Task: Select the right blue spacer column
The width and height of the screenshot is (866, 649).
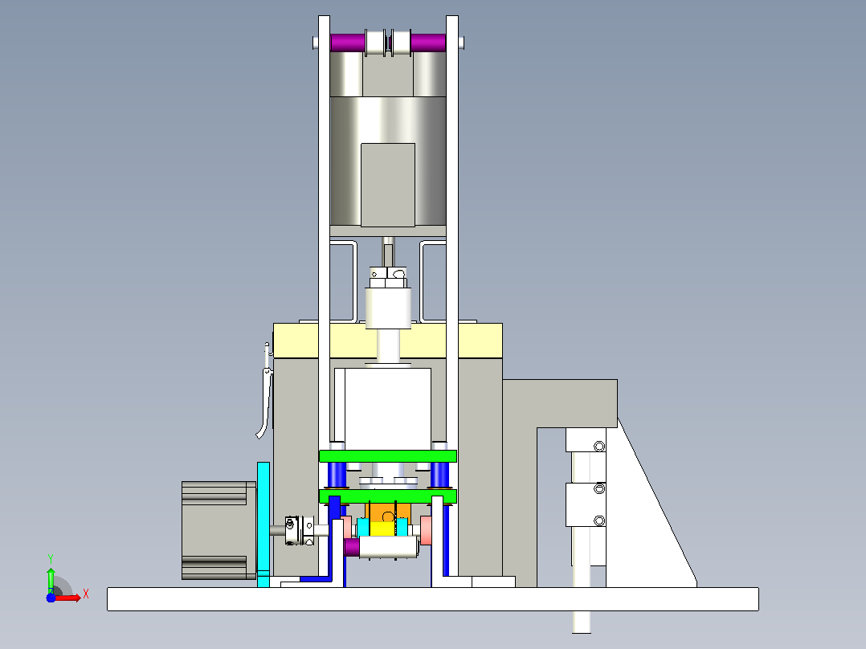Action: [x=439, y=476]
